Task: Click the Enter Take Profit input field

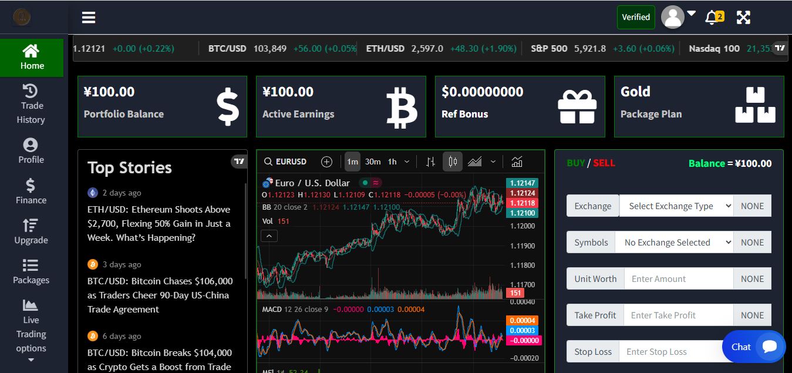Action: pos(678,315)
